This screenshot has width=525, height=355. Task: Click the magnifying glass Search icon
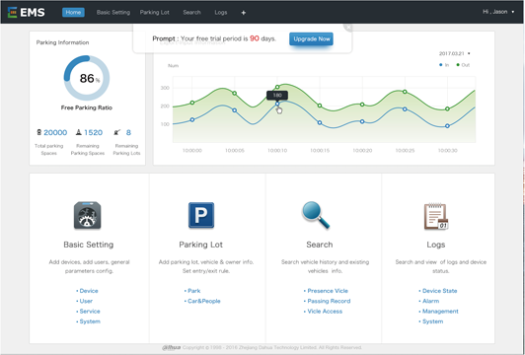tap(316, 215)
